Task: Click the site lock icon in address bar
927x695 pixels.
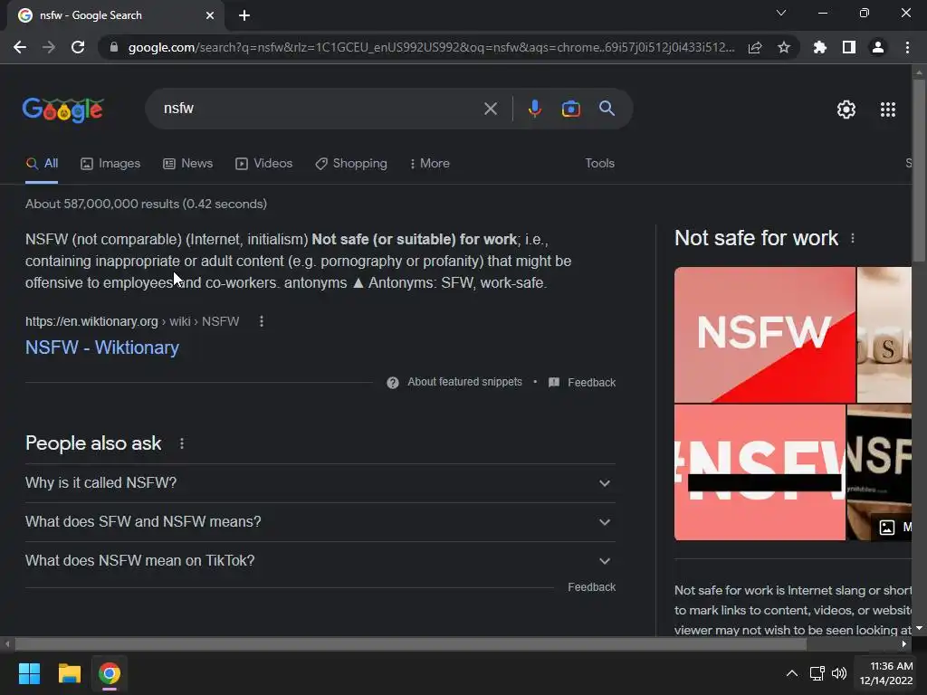Action: click(114, 47)
